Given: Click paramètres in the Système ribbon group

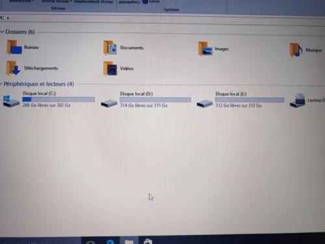Looking at the screenshot, I should [129, 2].
